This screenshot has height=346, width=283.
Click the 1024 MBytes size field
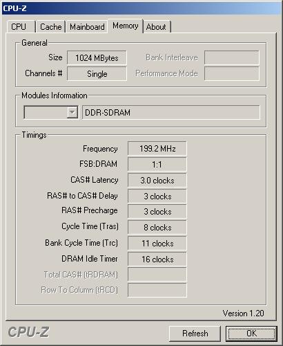[x=97, y=57]
